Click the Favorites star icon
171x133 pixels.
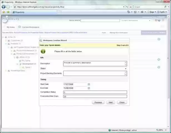(x=4, y=12)
